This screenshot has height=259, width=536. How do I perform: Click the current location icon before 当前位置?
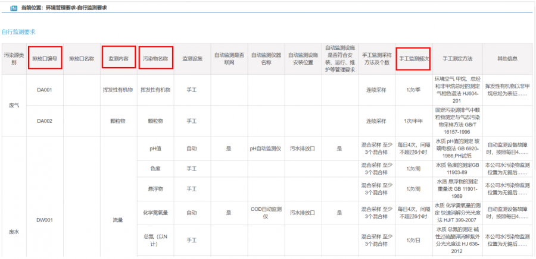click(x=13, y=8)
